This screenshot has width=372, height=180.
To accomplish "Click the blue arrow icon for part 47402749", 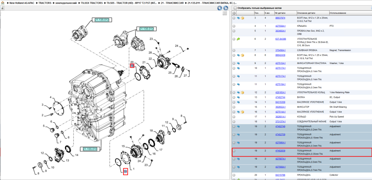I will pyautogui.click(x=238, y=126).
